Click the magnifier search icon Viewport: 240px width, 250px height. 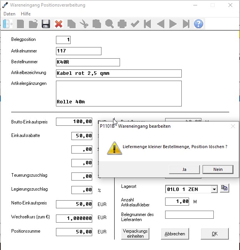[x=110, y=24]
